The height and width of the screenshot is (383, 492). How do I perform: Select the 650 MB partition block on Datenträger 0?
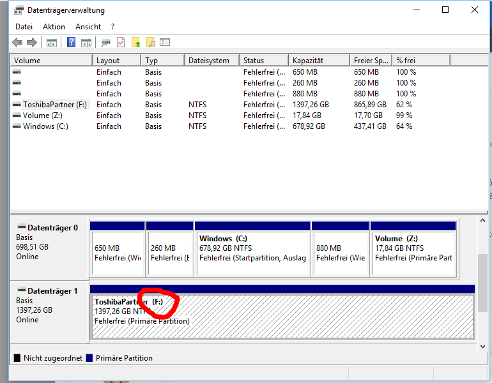118,249
